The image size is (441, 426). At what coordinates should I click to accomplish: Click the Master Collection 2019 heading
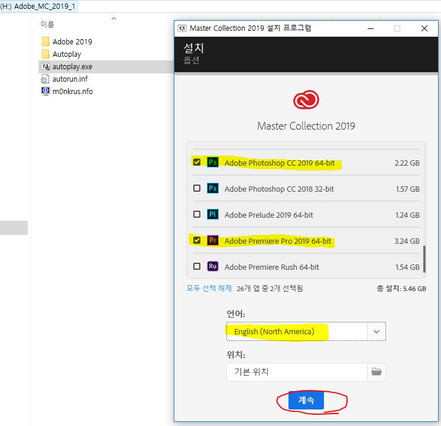coord(306,126)
